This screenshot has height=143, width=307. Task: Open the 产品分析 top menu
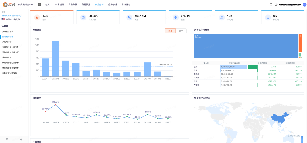99,5
